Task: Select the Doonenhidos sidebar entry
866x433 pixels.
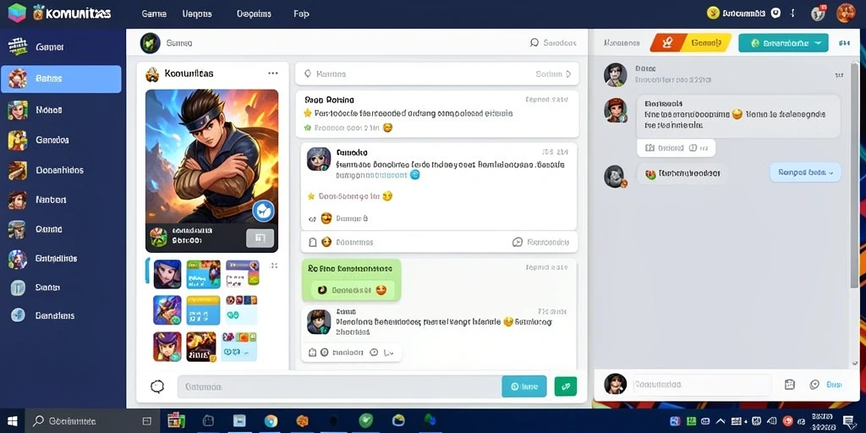Action: coord(59,170)
